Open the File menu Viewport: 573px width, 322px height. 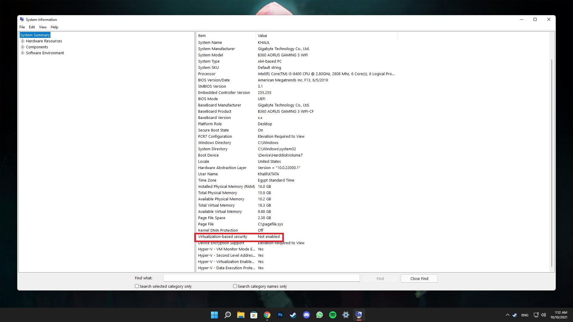[22, 27]
